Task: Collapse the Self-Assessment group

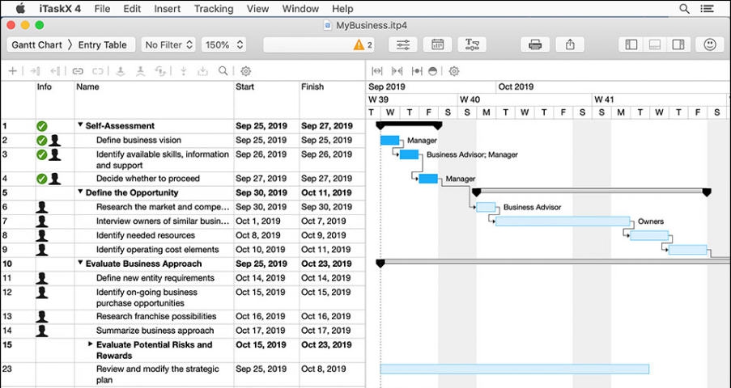Action: click(x=80, y=124)
